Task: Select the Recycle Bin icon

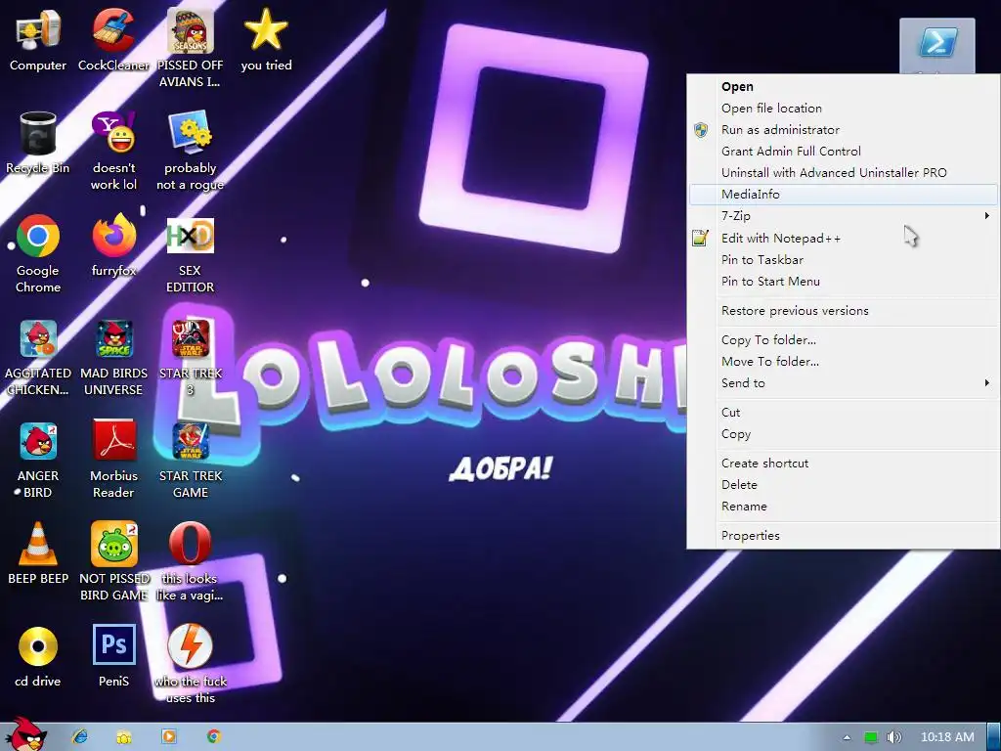Action: [38, 143]
